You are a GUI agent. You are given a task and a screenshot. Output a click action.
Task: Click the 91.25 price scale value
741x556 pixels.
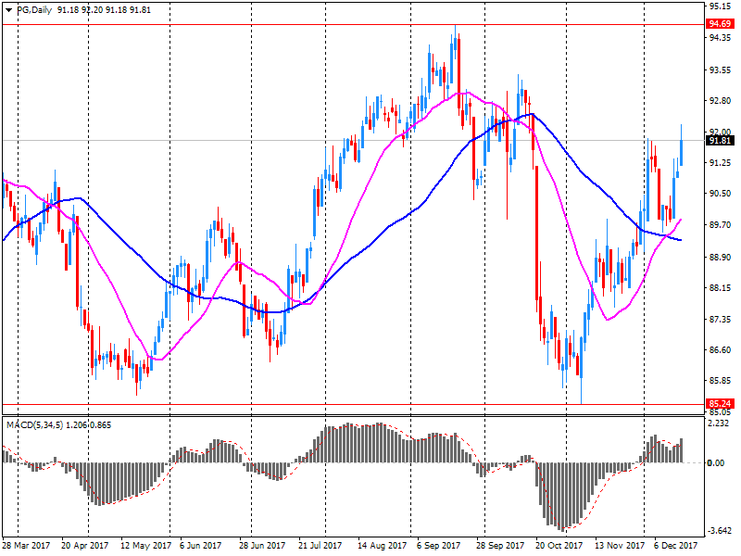click(x=720, y=162)
